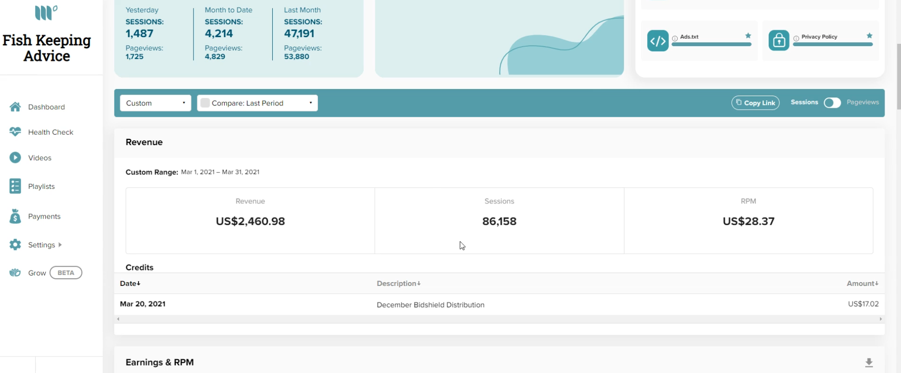Tick the Compare checkbox

[x=205, y=103]
